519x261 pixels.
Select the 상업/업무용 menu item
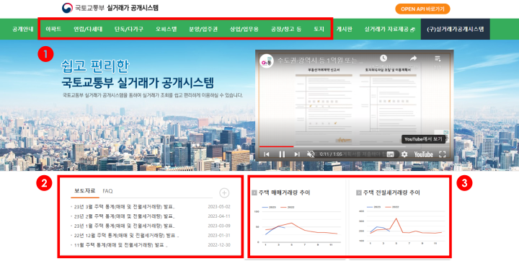point(244,29)
